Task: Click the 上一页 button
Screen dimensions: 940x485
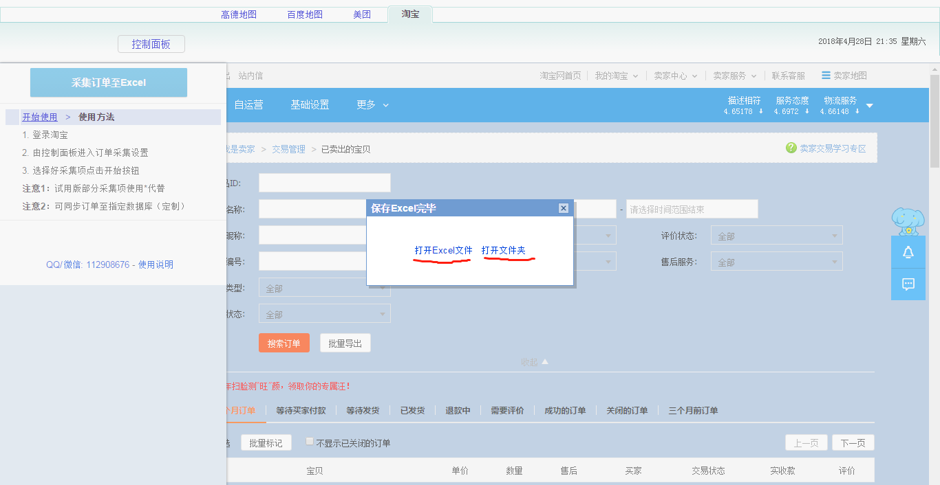Action: click(x=807, y=443)
